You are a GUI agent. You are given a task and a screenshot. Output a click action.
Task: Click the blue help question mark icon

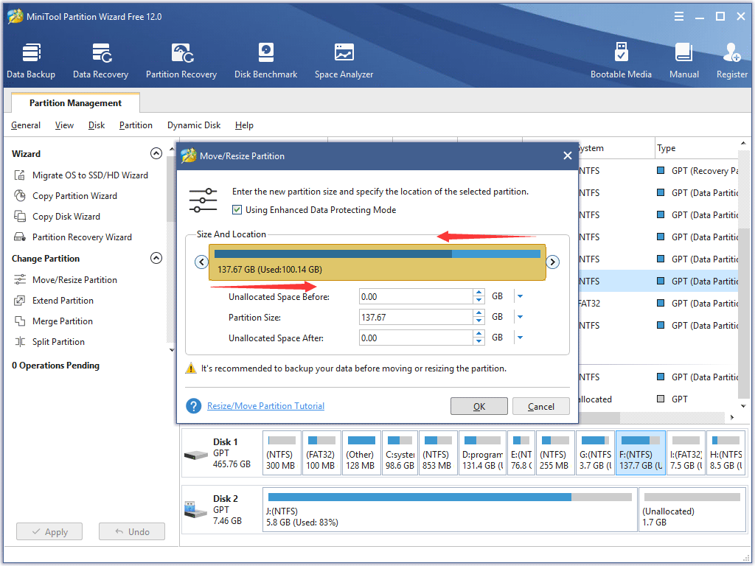pos(194,406)
